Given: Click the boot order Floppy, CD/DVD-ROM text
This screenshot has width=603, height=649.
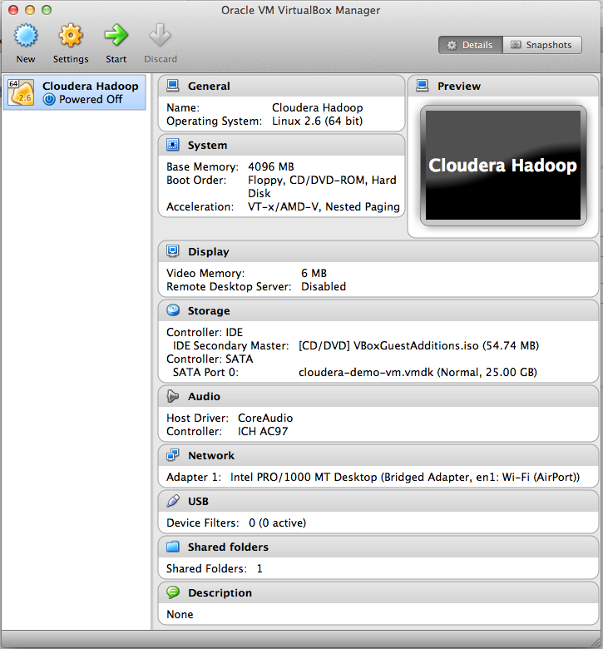Looking at the screenshot, I should click(x=322, y=186).
